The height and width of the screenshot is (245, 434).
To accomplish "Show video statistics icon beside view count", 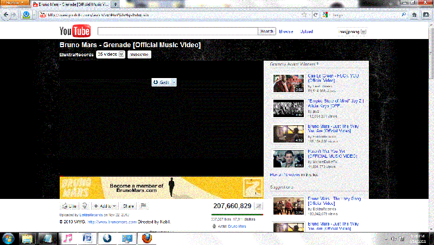I will pyautogui.click(x=259, y=206).
